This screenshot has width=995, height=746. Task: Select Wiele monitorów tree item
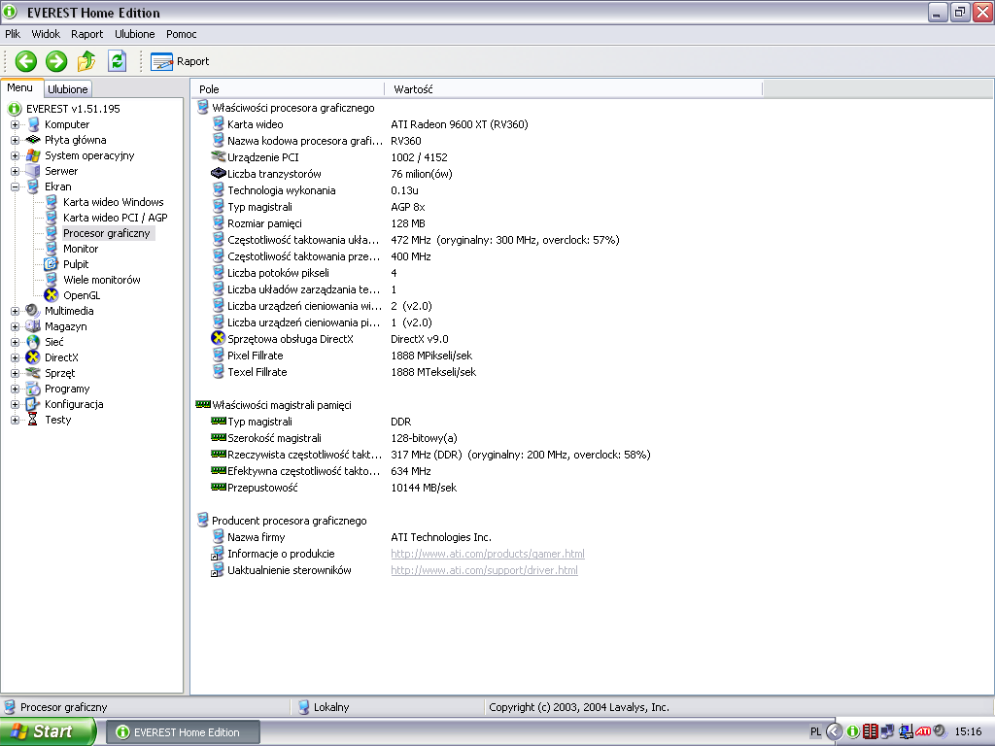coord(101,280)
